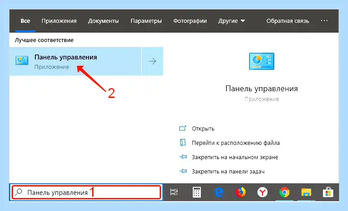Select the Панель управления best match result
Viewport: 348px width, 211px height.
76,61
